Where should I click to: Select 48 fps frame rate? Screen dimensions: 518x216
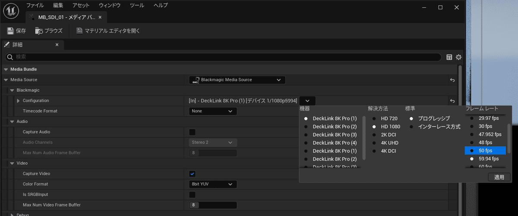pyautogui.click(x=485, y=142)
